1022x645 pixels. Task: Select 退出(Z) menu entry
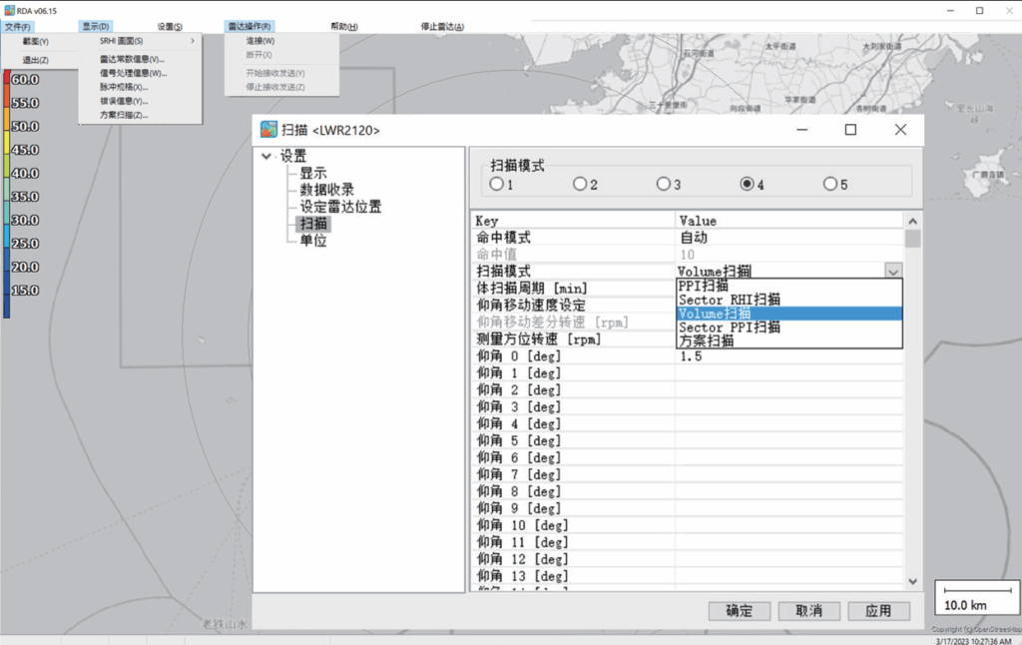pyautogui.click(x=35, y=60)
